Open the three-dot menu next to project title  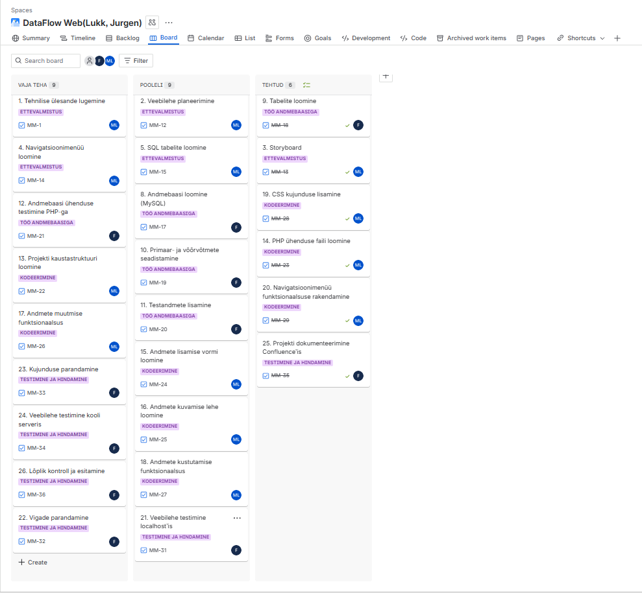pyautogui.click(x=169, y=23)
